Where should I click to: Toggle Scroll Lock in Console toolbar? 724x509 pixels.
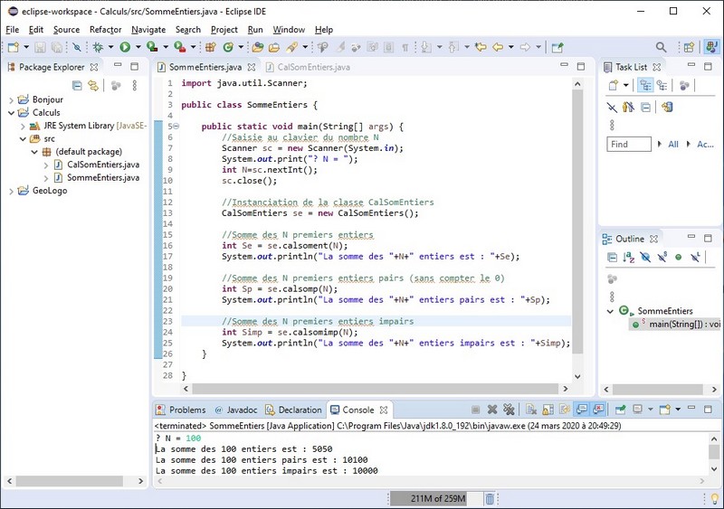tap(549, 410)
